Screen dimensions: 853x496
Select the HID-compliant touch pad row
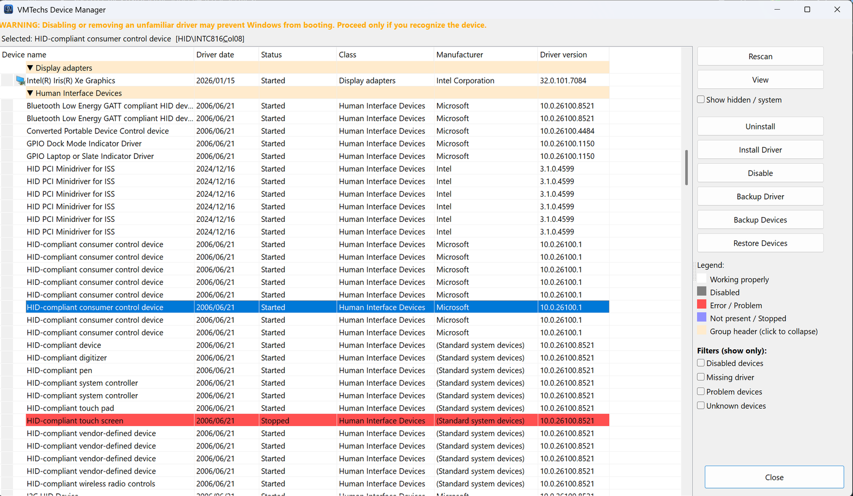tap(317, 408)
